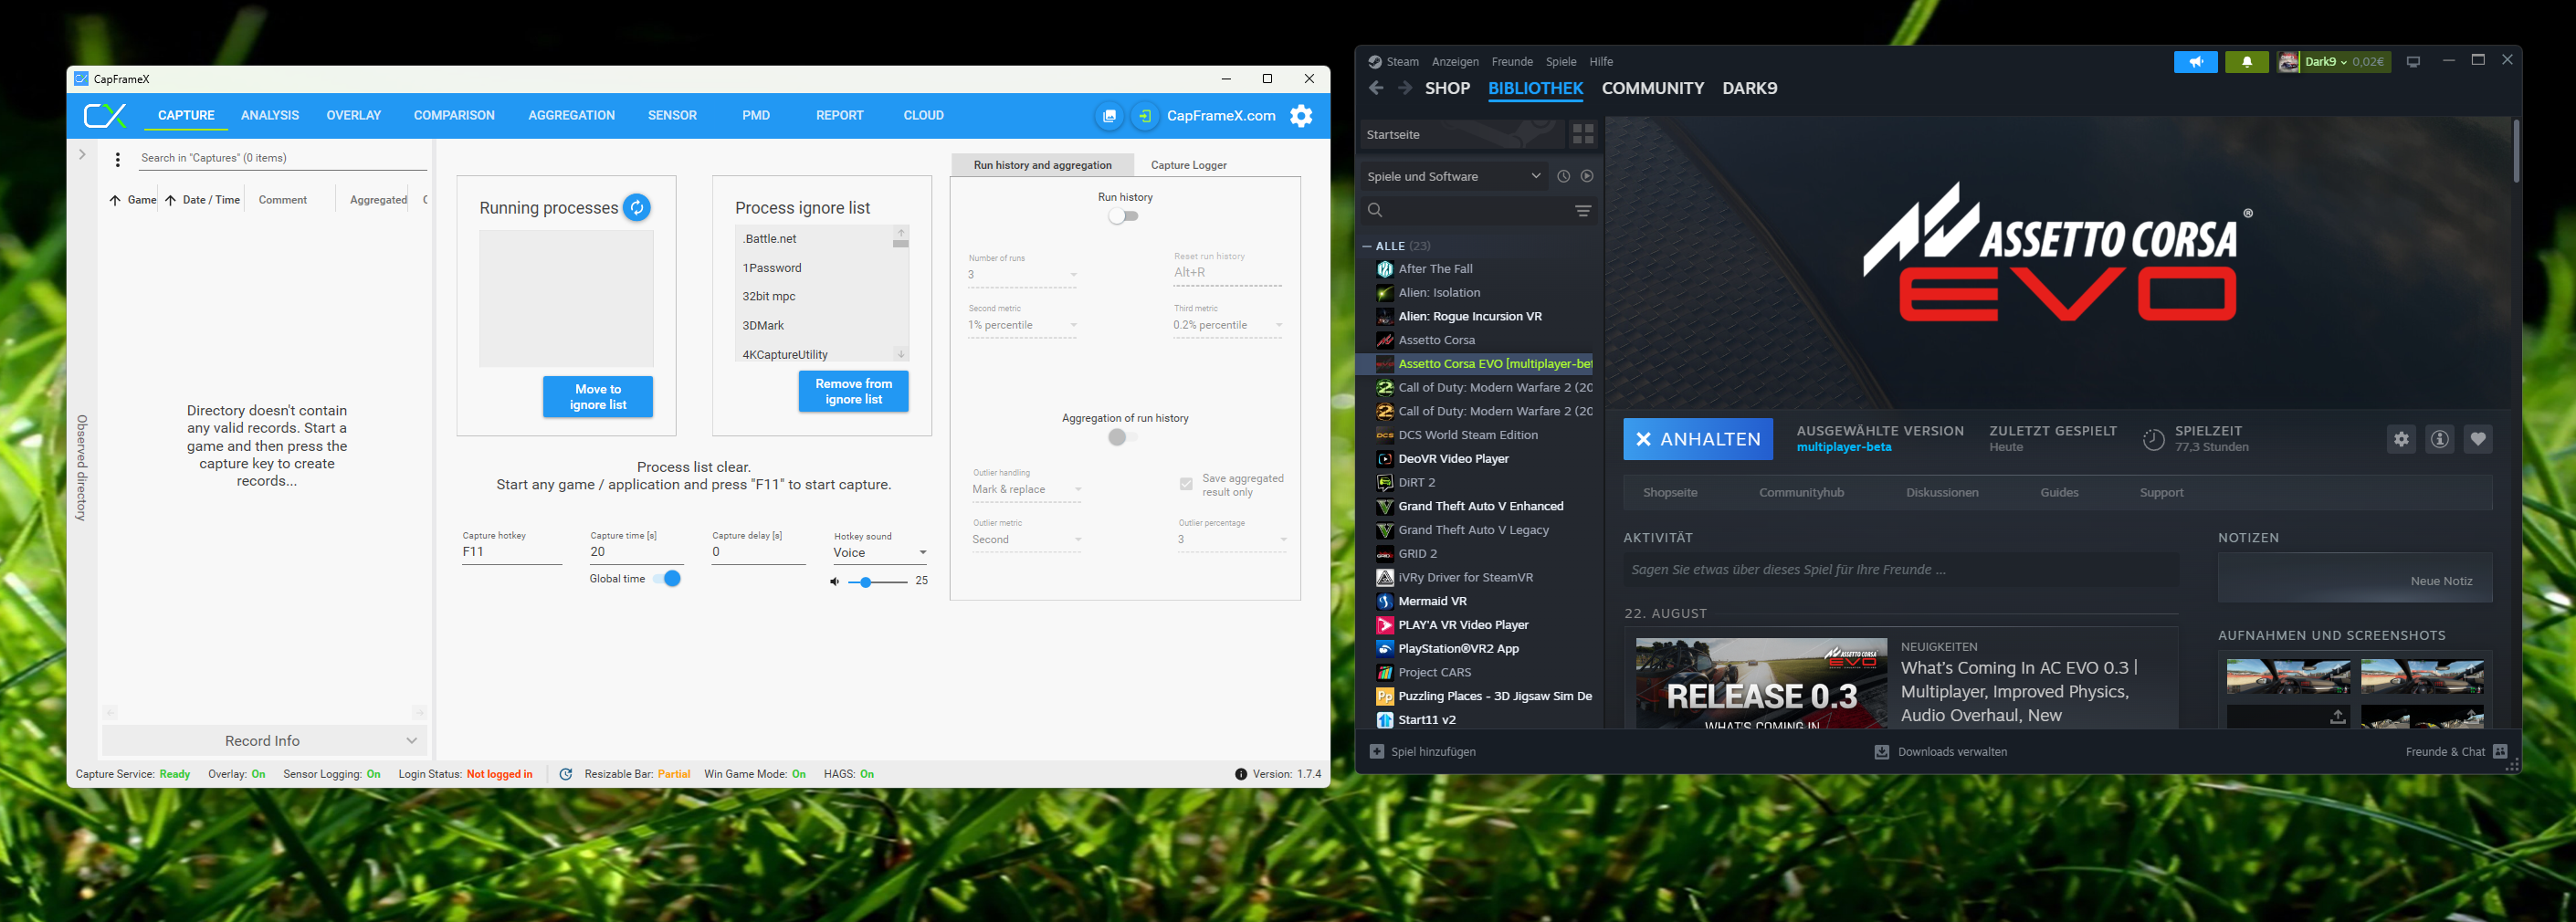Open Freunde & Chat in Steam
Screen dimensions: 2576x922
[2456, 752]
